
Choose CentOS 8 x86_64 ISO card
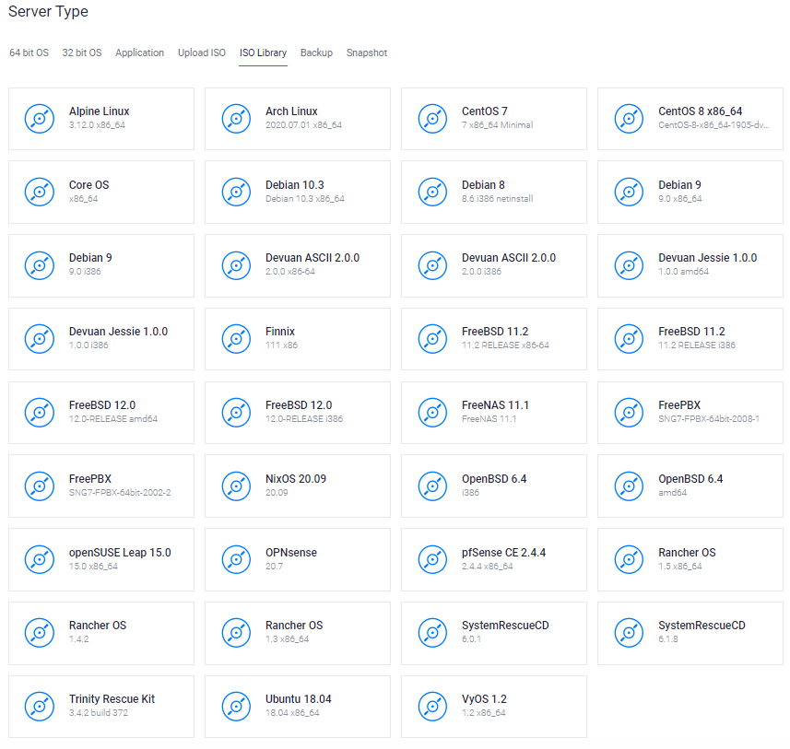coord(690,118)
